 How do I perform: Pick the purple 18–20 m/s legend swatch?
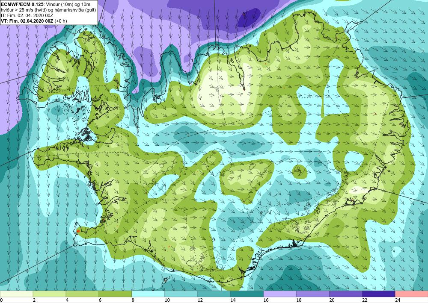click(x=313, y=294)
